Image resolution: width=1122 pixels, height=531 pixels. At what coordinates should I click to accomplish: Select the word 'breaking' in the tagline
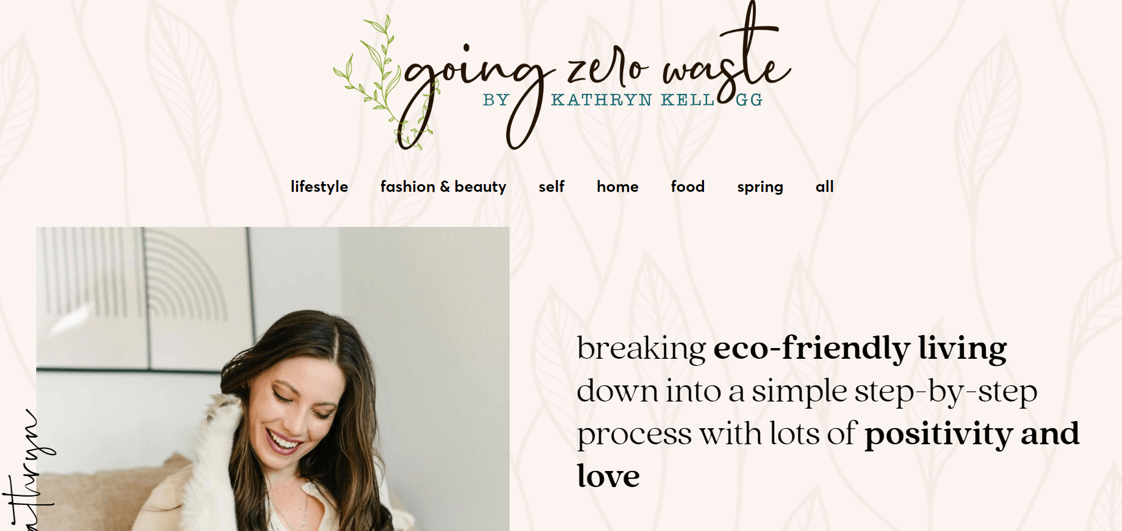point(639,350)
